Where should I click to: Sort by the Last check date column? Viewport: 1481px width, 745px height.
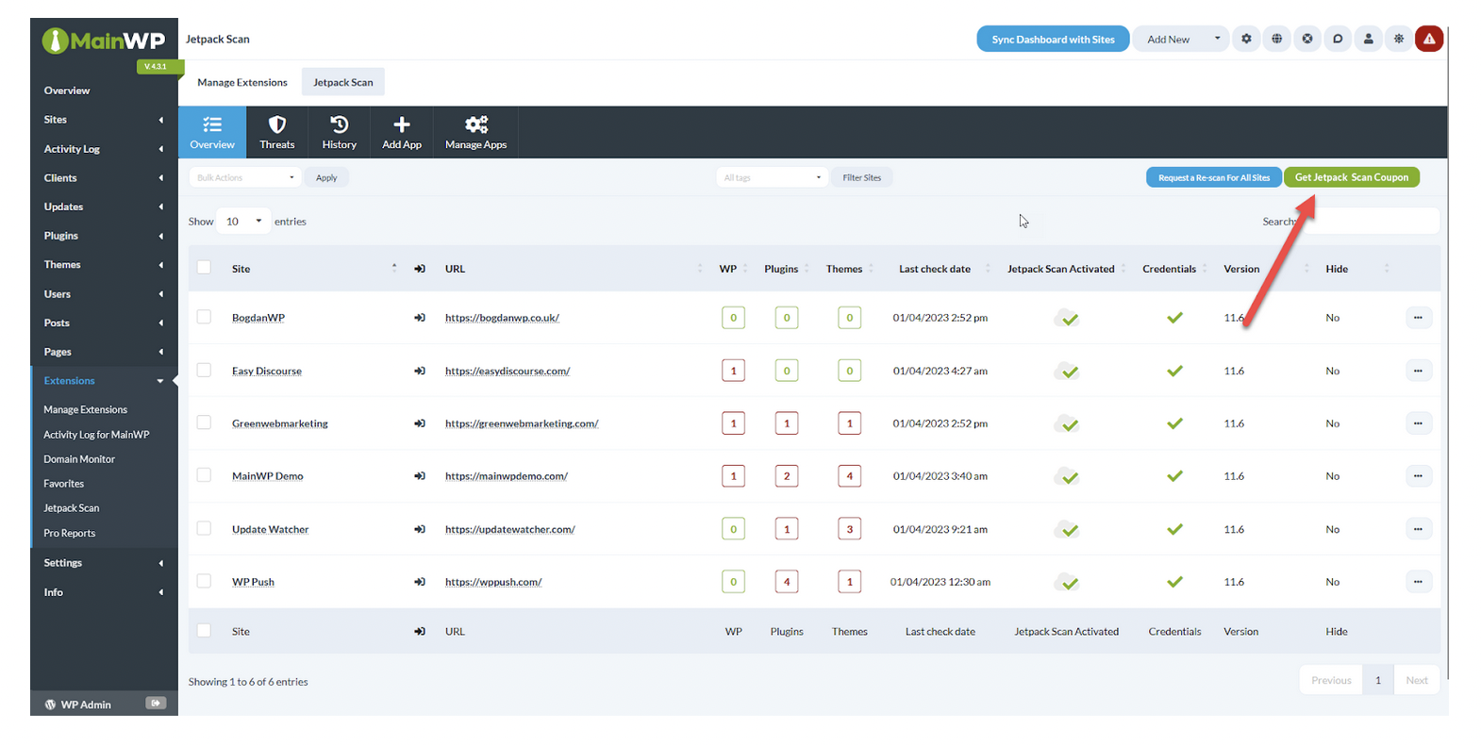(x=935, y=269)
